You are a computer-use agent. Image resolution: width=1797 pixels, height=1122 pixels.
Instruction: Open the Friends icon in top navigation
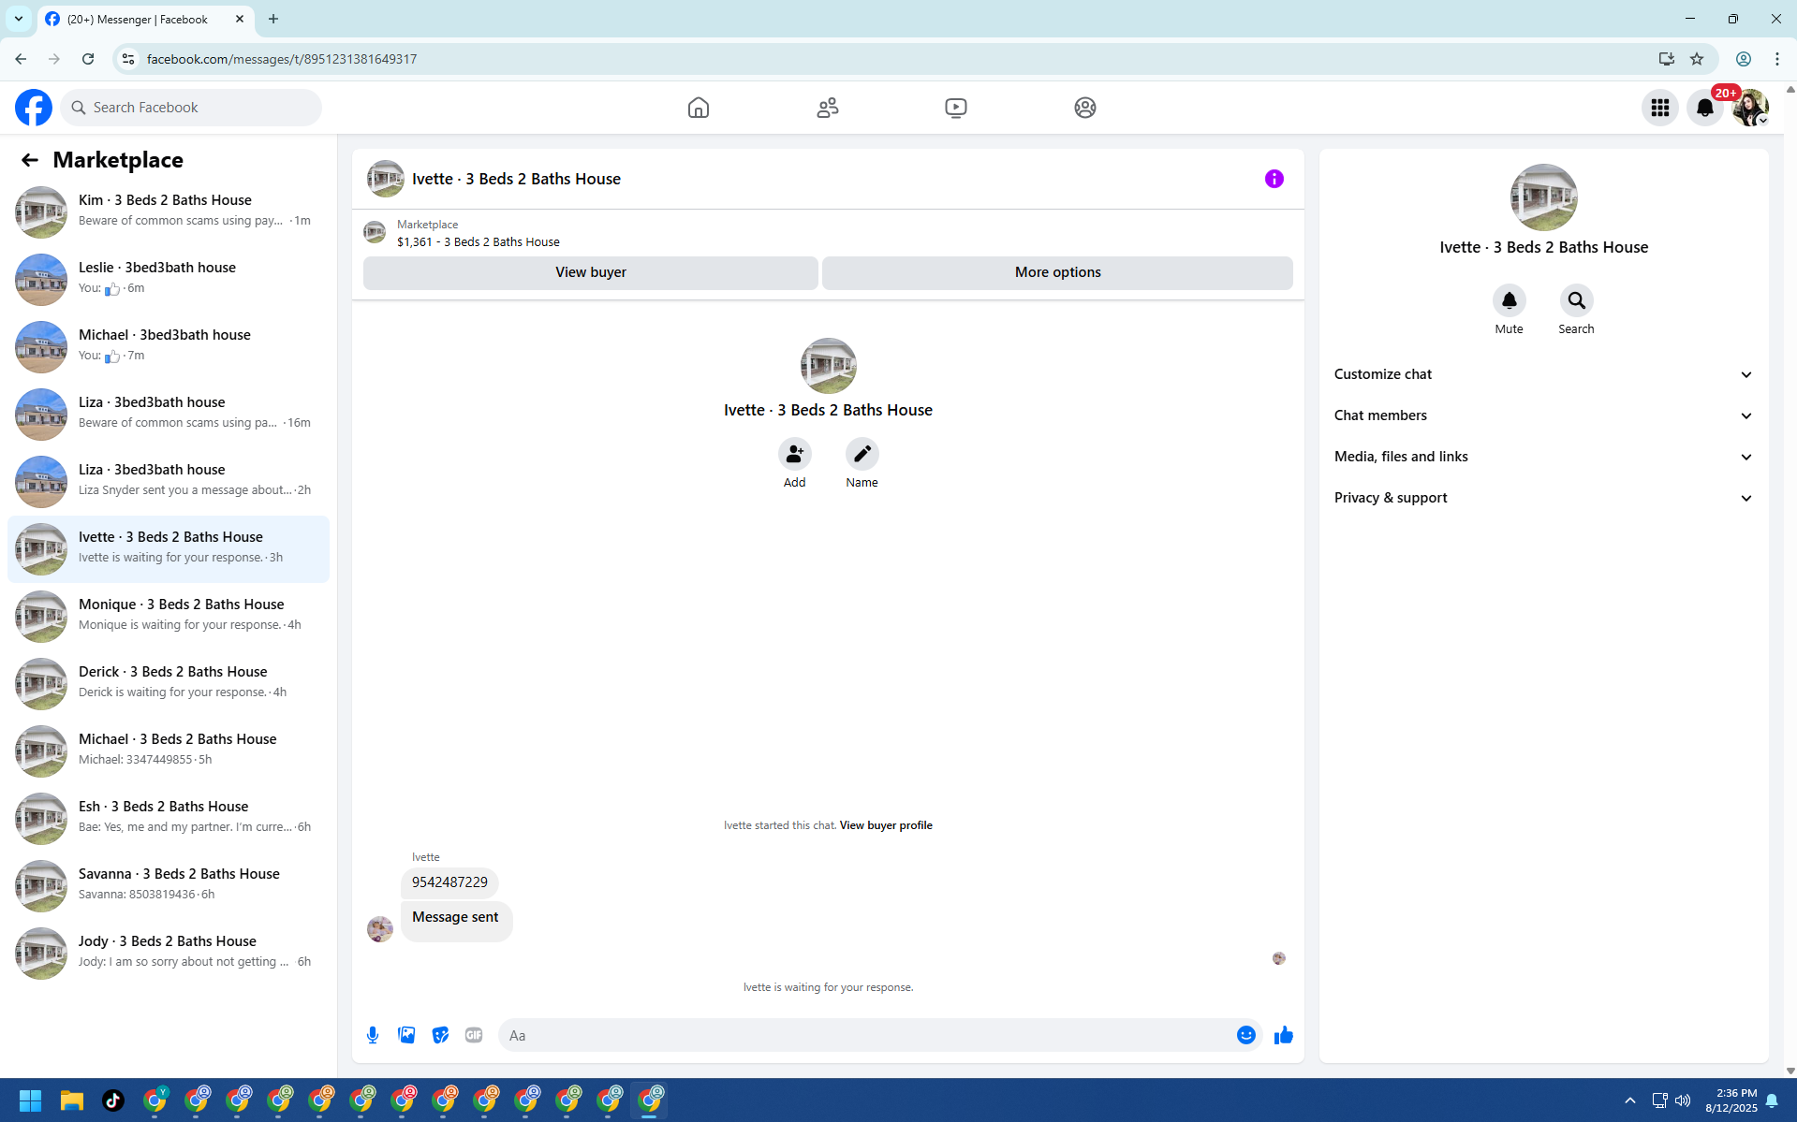[x=828, y=108]
